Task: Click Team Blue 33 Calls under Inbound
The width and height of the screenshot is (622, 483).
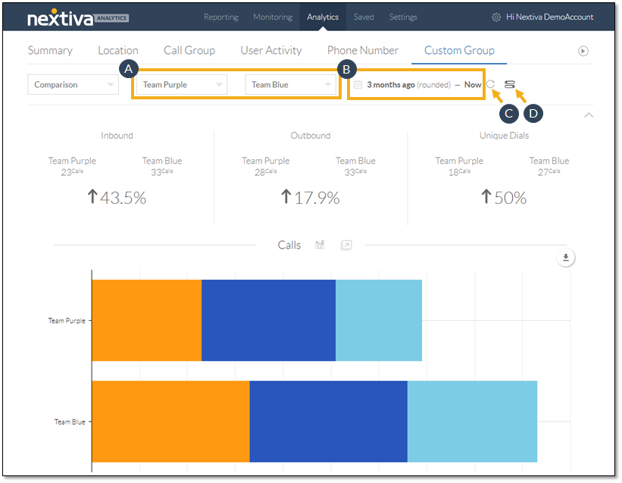Action: click(162, 166)
